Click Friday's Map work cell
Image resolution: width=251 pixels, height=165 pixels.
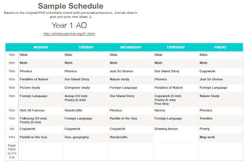(x=220, y=137)
